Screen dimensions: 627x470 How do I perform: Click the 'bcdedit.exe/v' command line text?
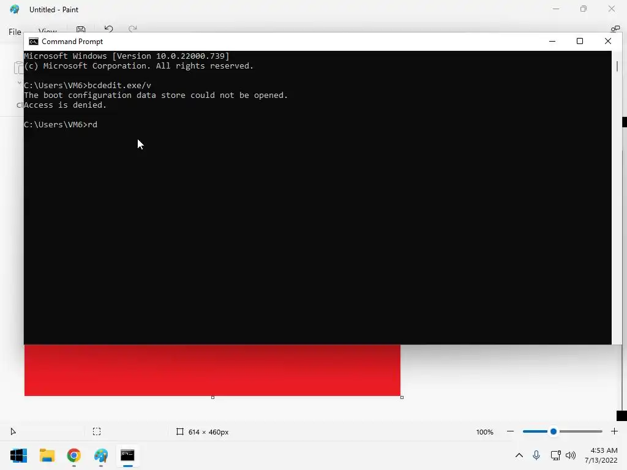point(119,85)
